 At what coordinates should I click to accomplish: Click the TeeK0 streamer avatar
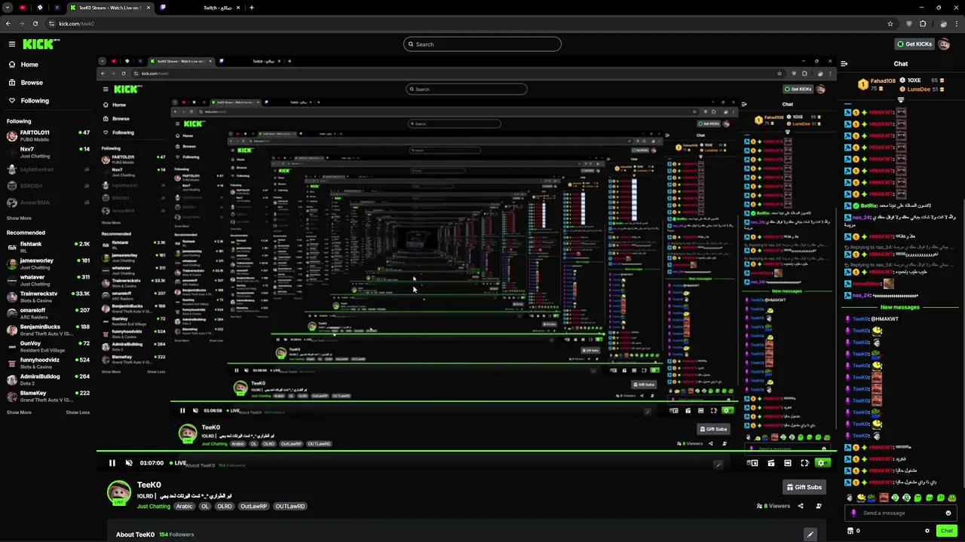[x=118, y=492]
